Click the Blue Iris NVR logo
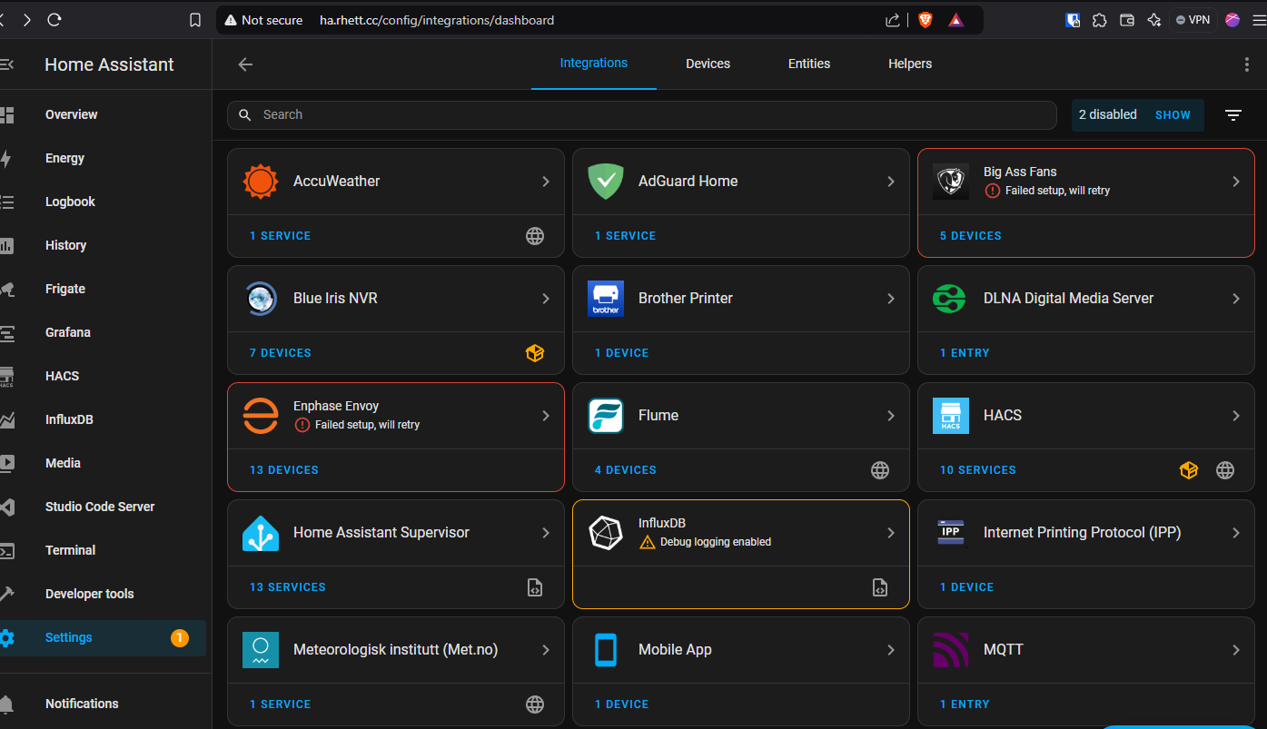Viewport: 1267px width, 729px height. [x=261, y=299]
